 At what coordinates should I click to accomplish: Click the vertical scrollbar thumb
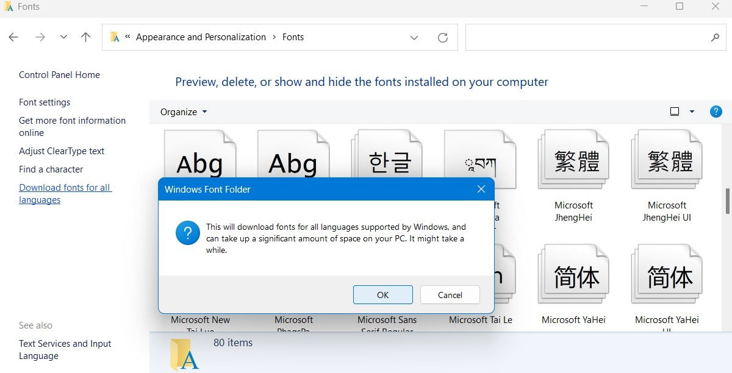click(x=728, y=201)
